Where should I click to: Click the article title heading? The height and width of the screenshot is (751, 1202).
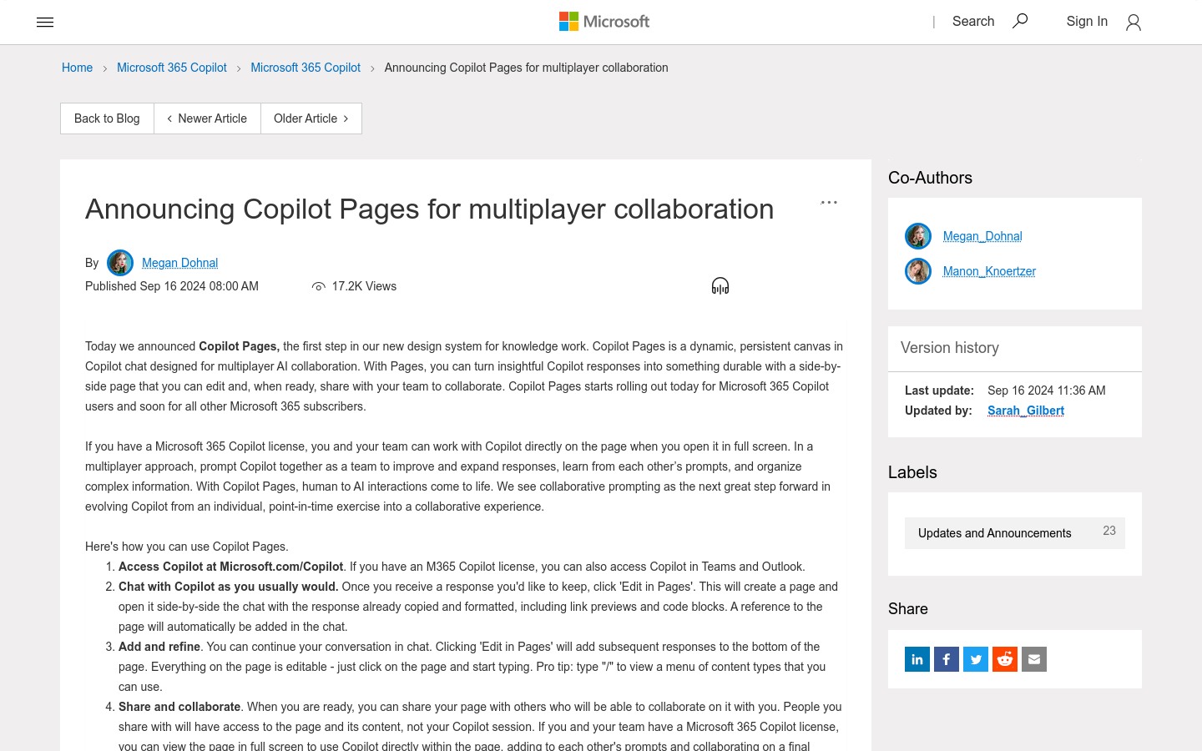coord(430,209)
